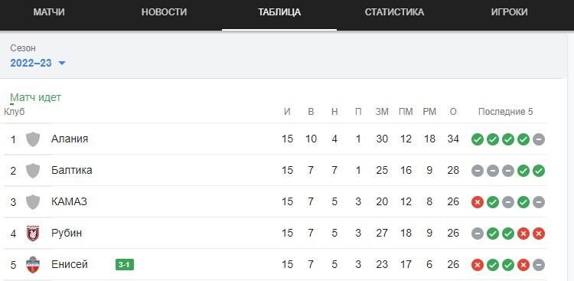Open the Алания team link
Viewport: 574px width, 281px height.
(70, 139)
